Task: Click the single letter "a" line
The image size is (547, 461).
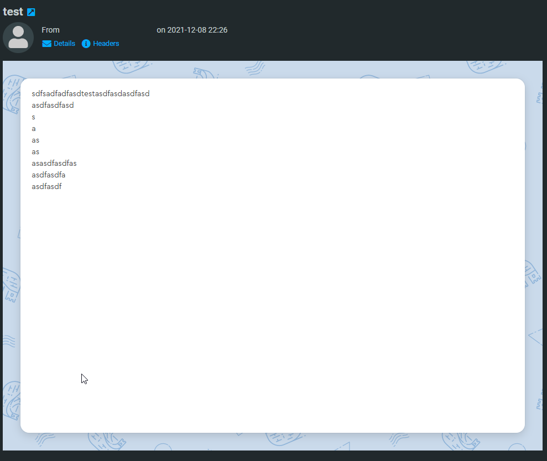Action: (34, 129)
